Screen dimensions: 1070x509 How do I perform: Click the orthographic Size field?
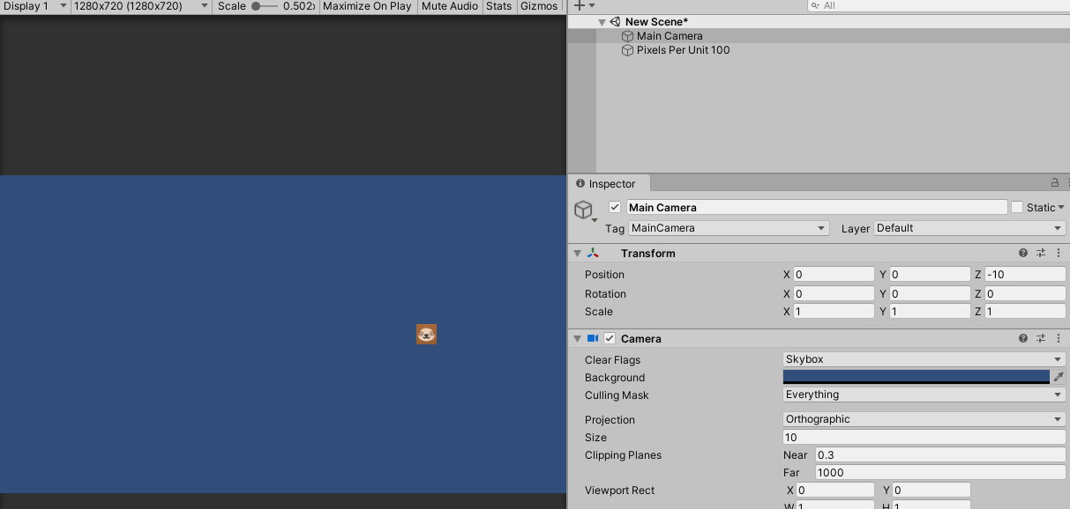coord(924,438)
